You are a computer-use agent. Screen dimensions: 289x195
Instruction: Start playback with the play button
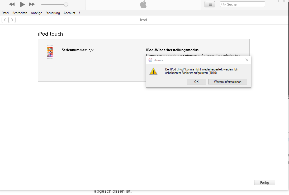(x=22, y=4)
